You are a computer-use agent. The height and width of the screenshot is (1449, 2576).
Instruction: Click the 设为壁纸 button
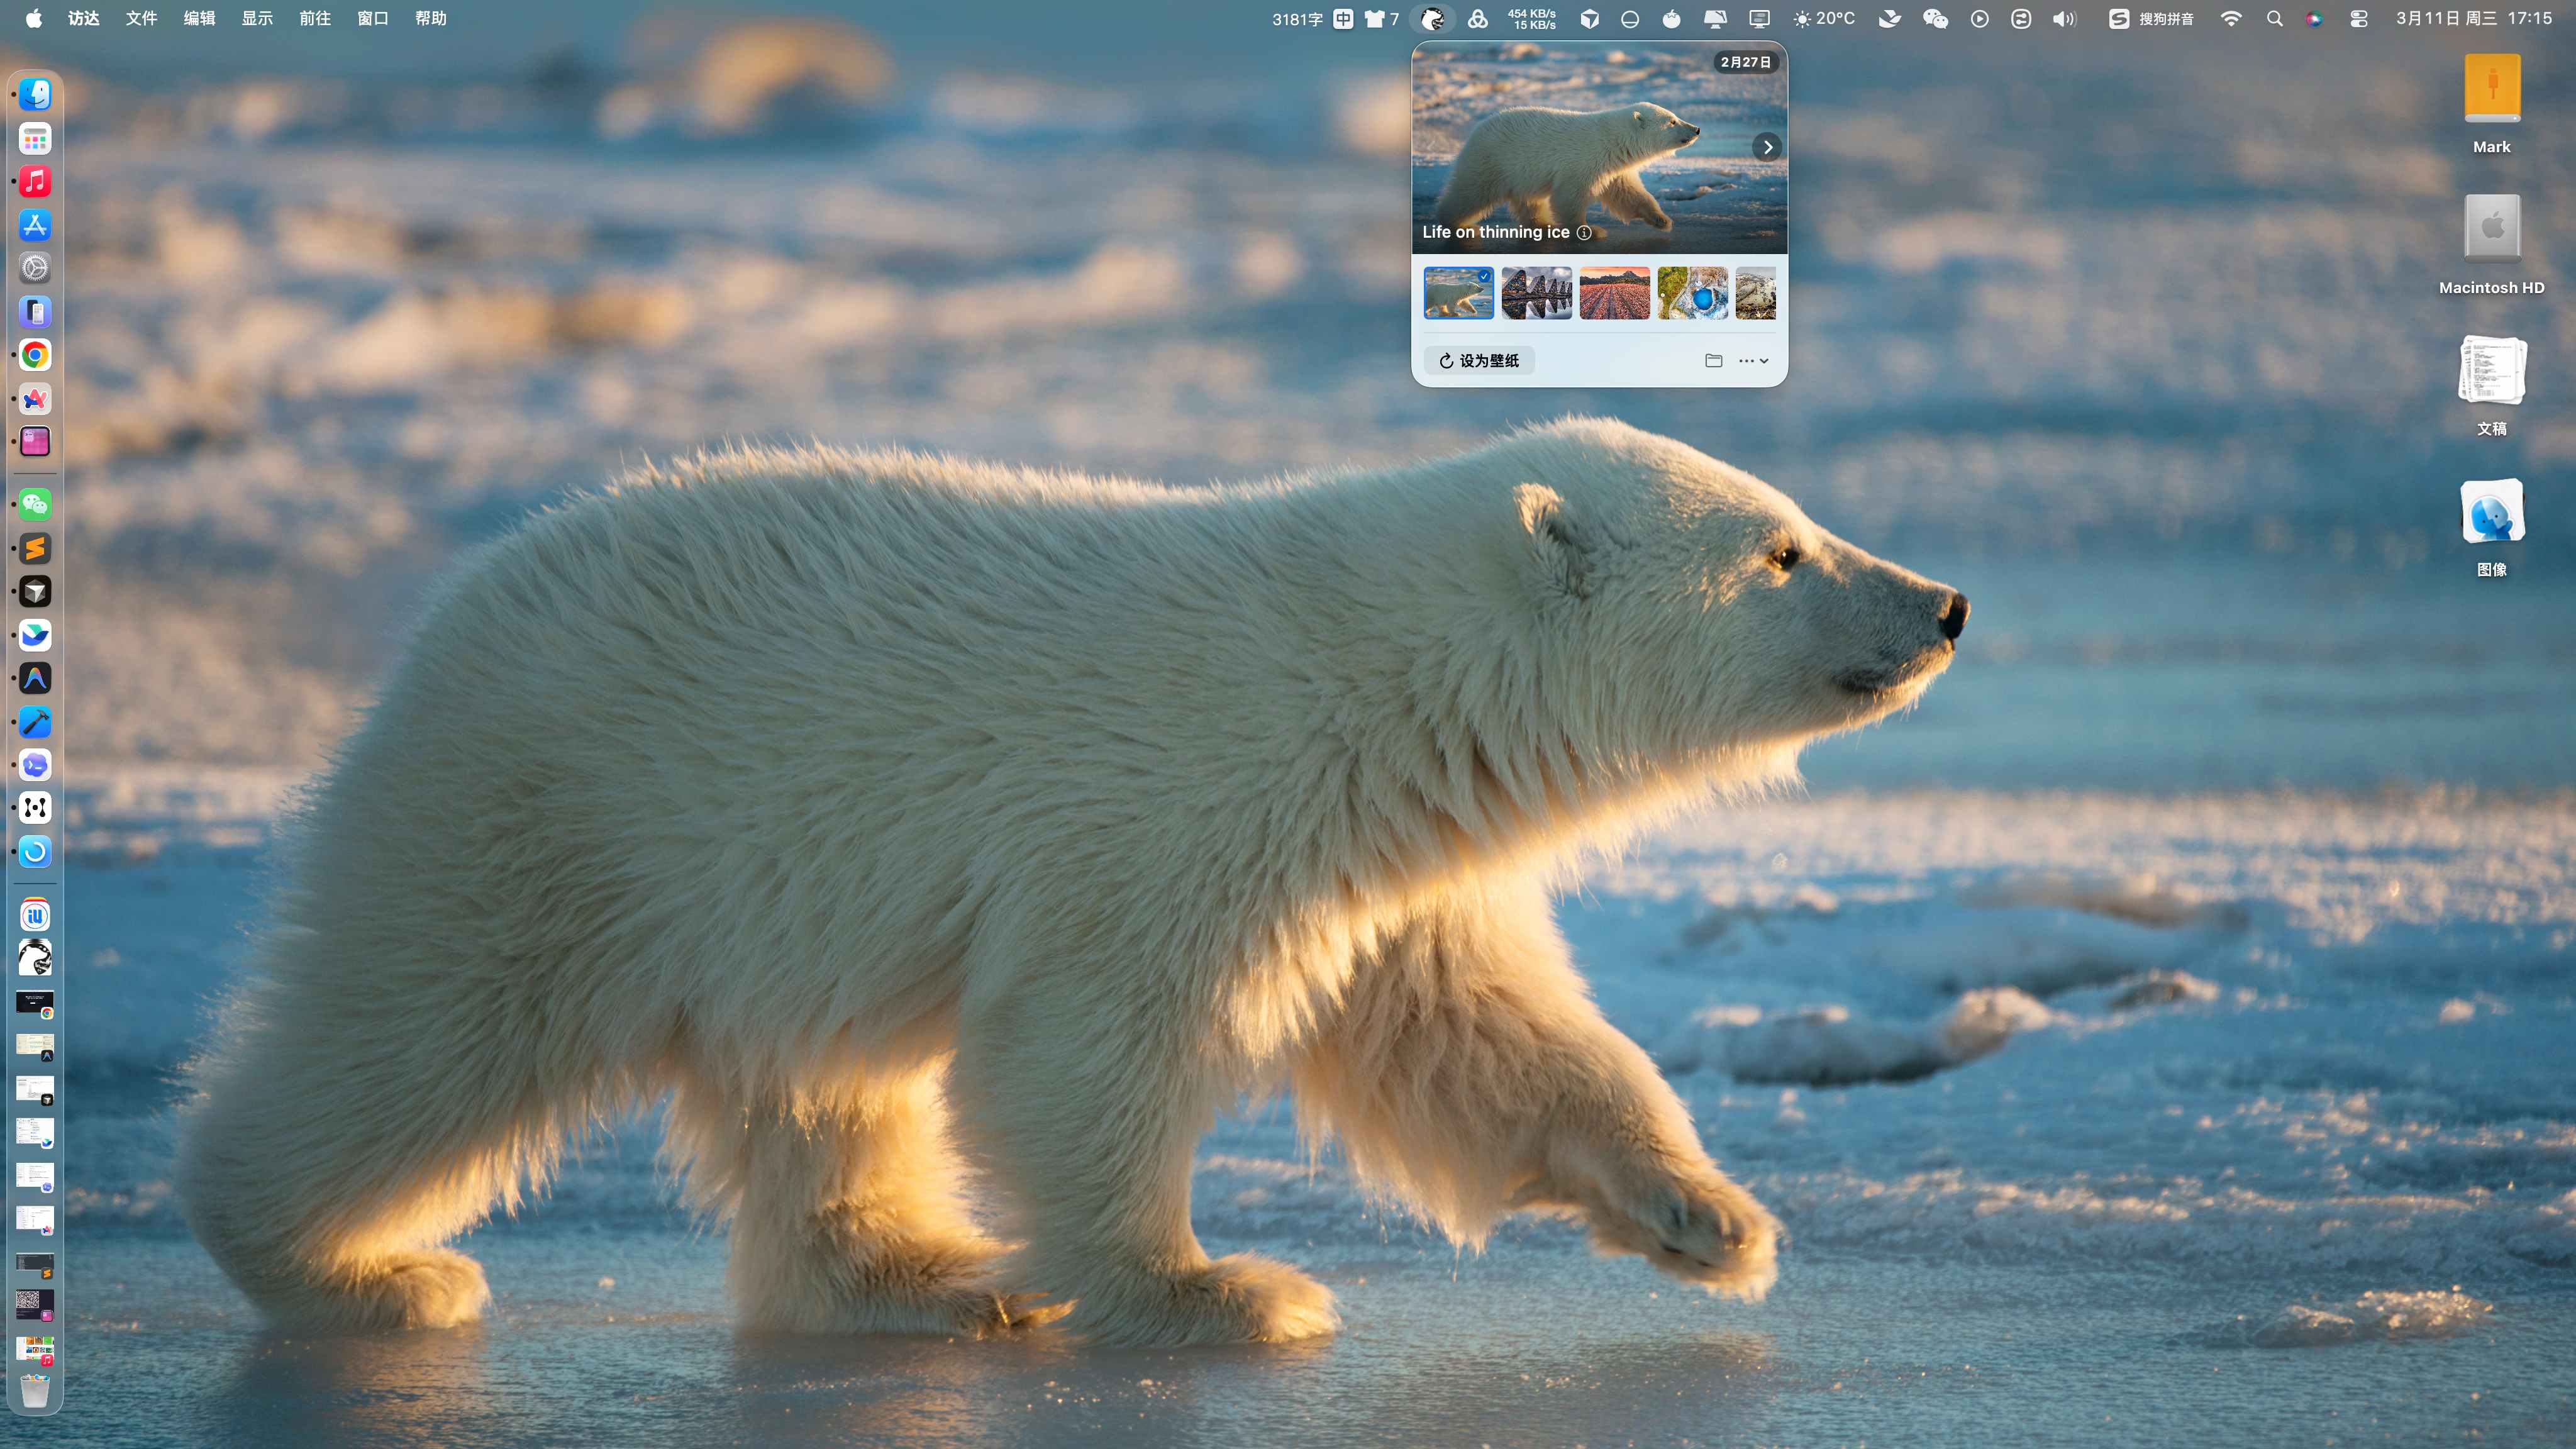1479,361
